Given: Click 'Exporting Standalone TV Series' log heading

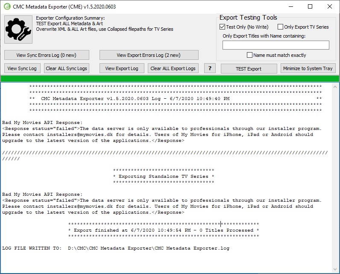Looking at the screenshot, I should pos(164,177).
